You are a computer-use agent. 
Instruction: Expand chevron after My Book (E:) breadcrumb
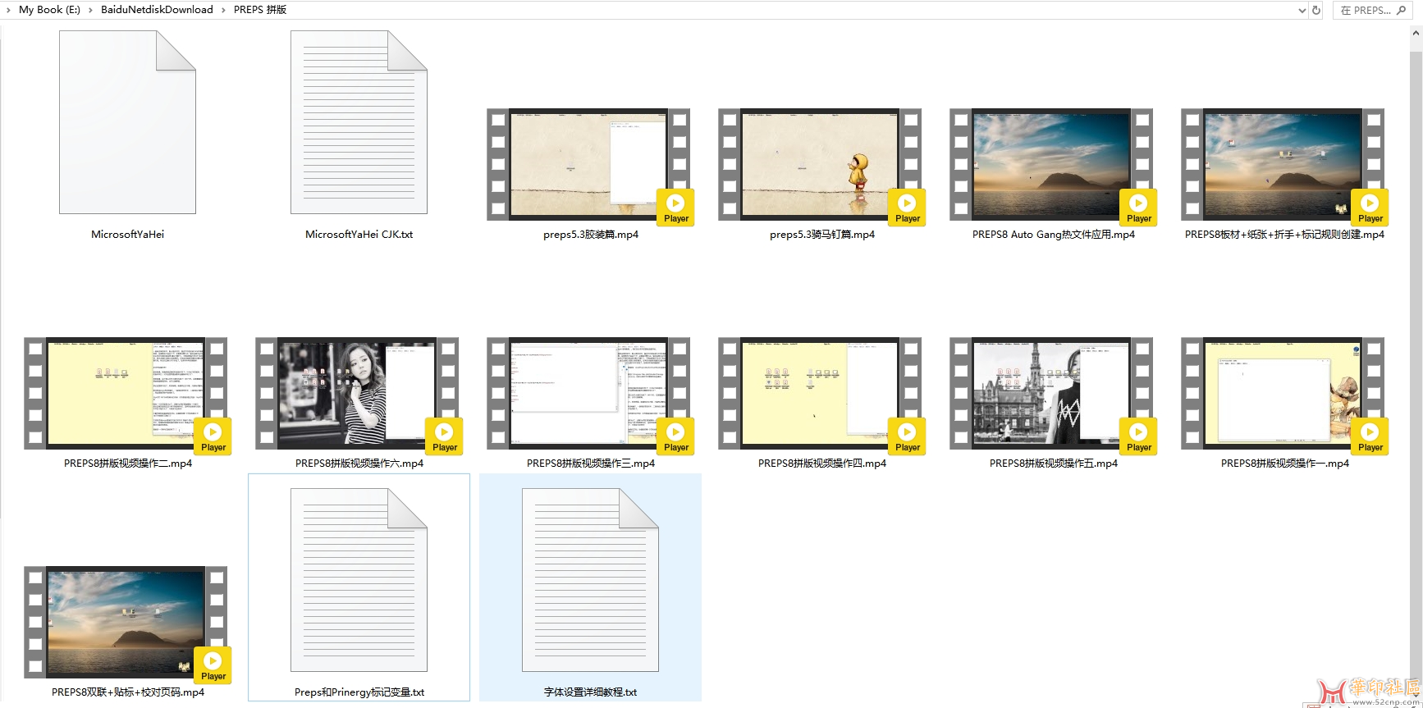point(90,10)
